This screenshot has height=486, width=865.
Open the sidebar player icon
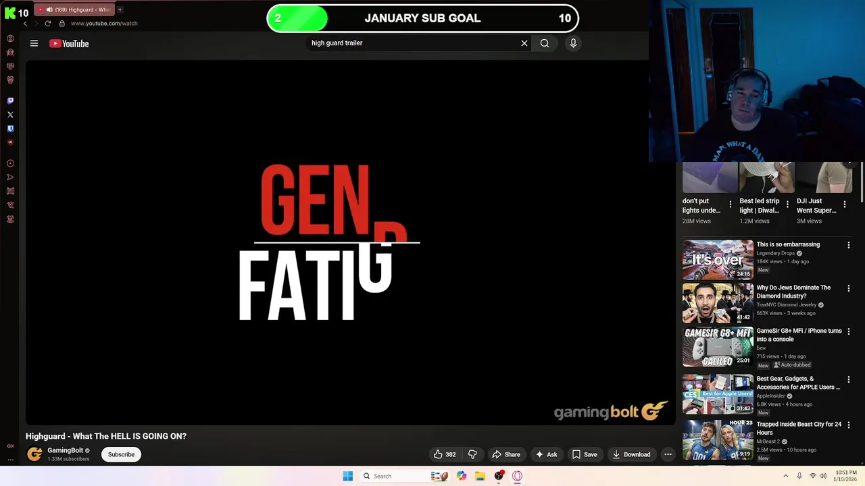(10, 163)
